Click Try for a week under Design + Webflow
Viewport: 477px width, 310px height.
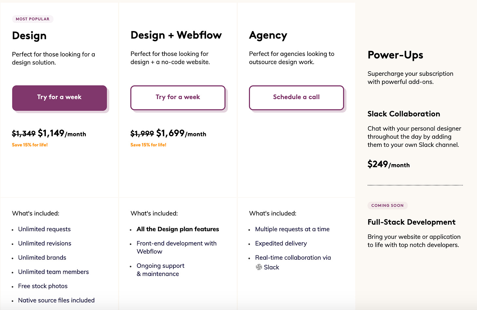click(178, 98)
